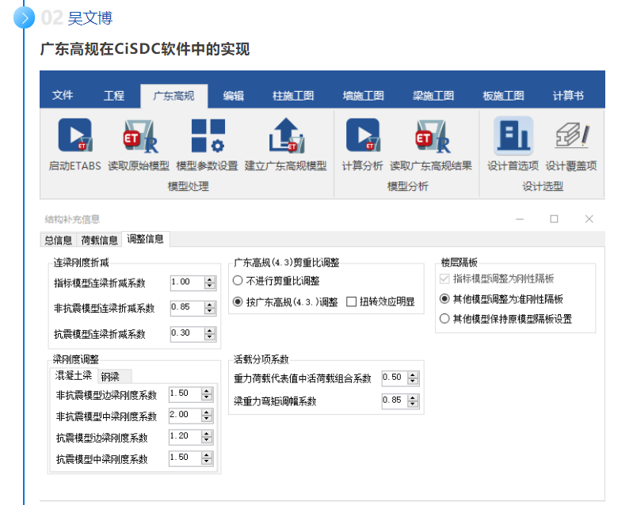The image size is (633, 505).
Task: Adjust 指标模型连梁折减系数 spinner arrows
Action: click(x=210, y=283)
